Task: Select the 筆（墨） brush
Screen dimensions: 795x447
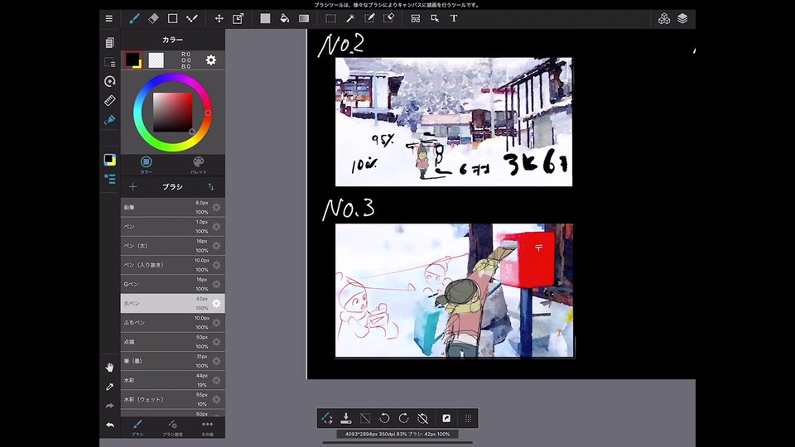Action: click(173, 362)
